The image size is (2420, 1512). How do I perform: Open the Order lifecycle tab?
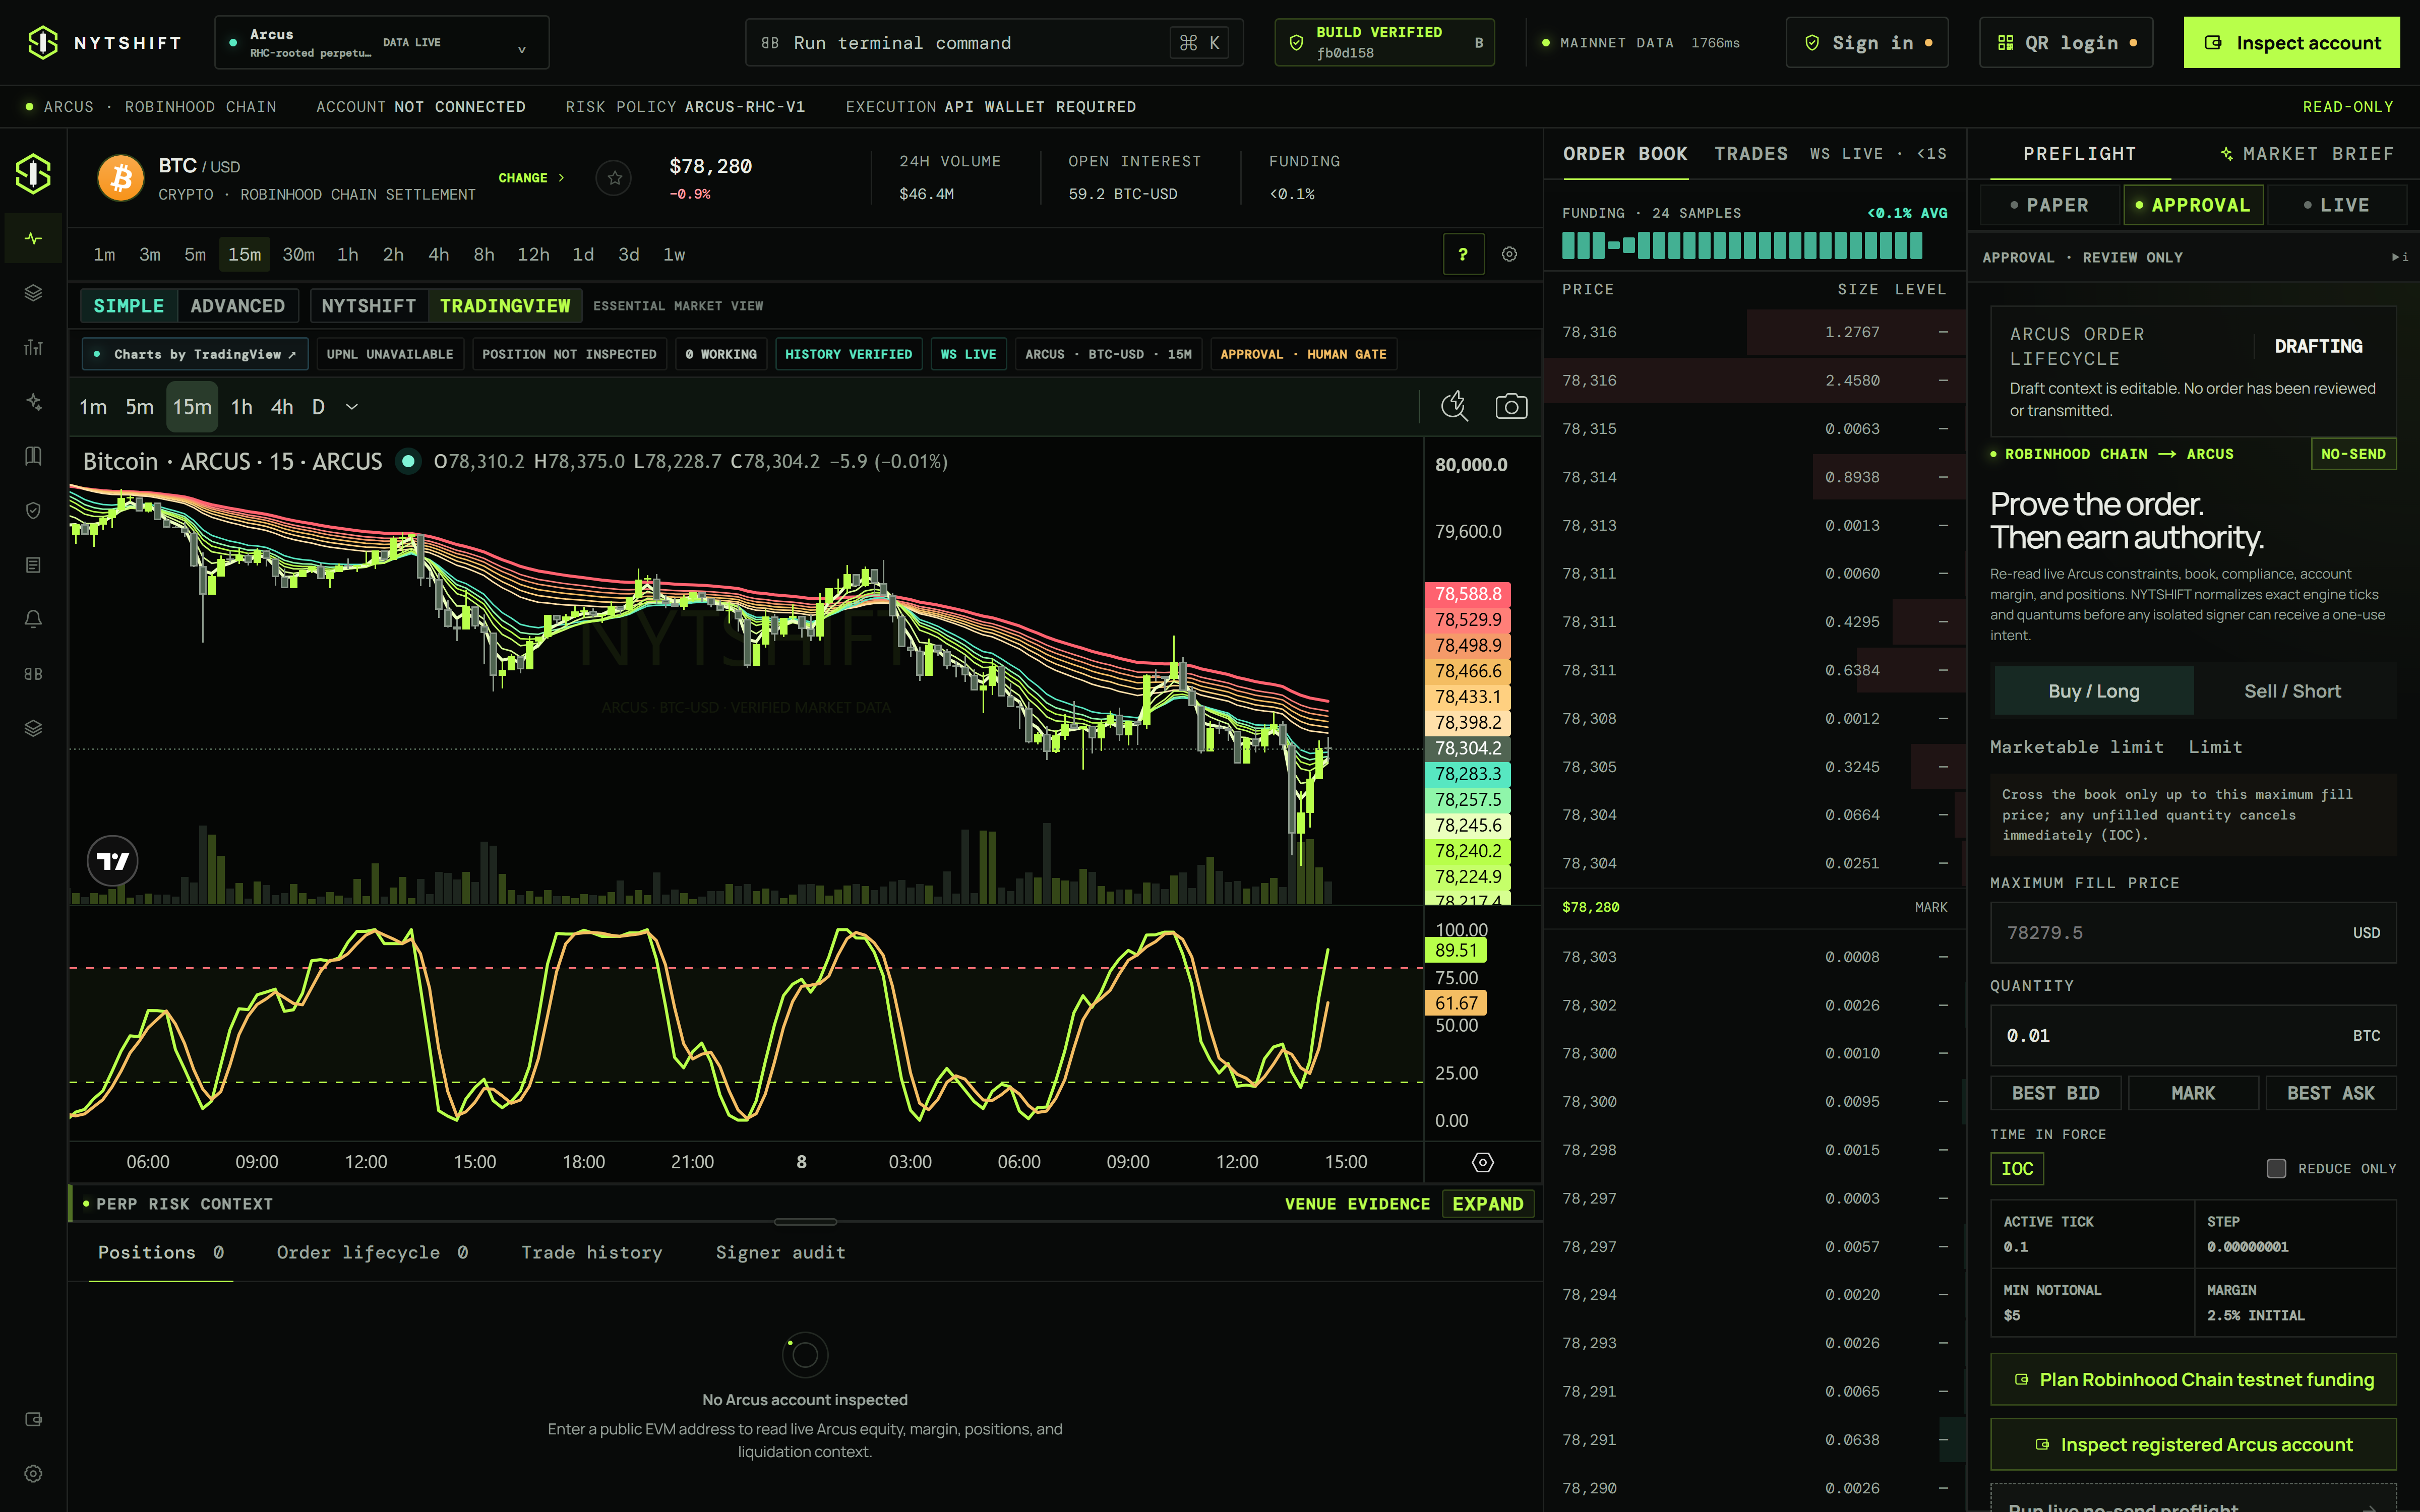click(x=372, y=1252)
